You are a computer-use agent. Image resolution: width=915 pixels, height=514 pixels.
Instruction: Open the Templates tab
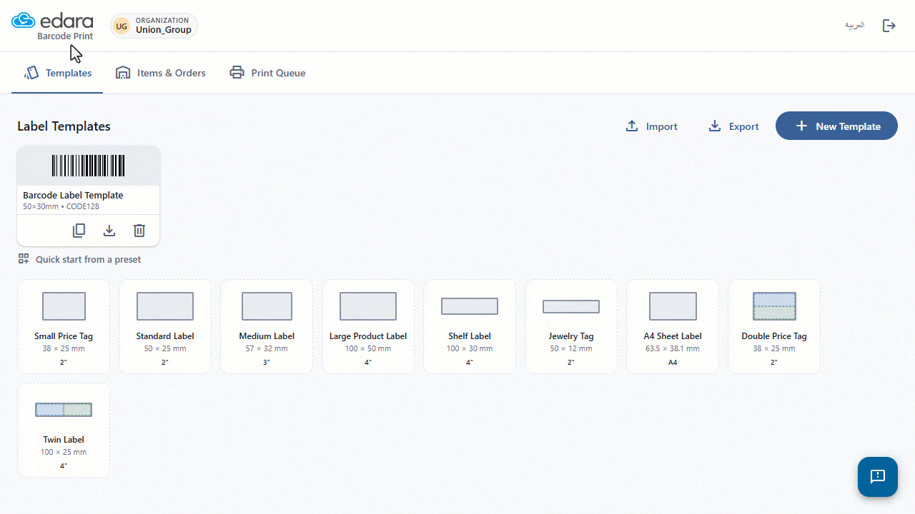57,73
